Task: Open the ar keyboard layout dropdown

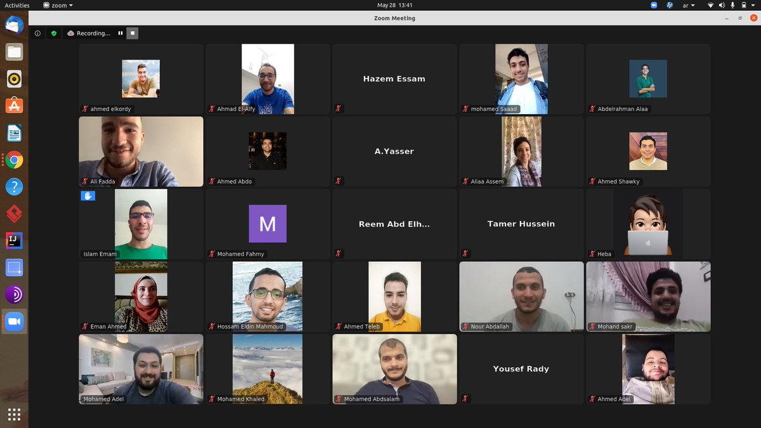Action: 688,5
